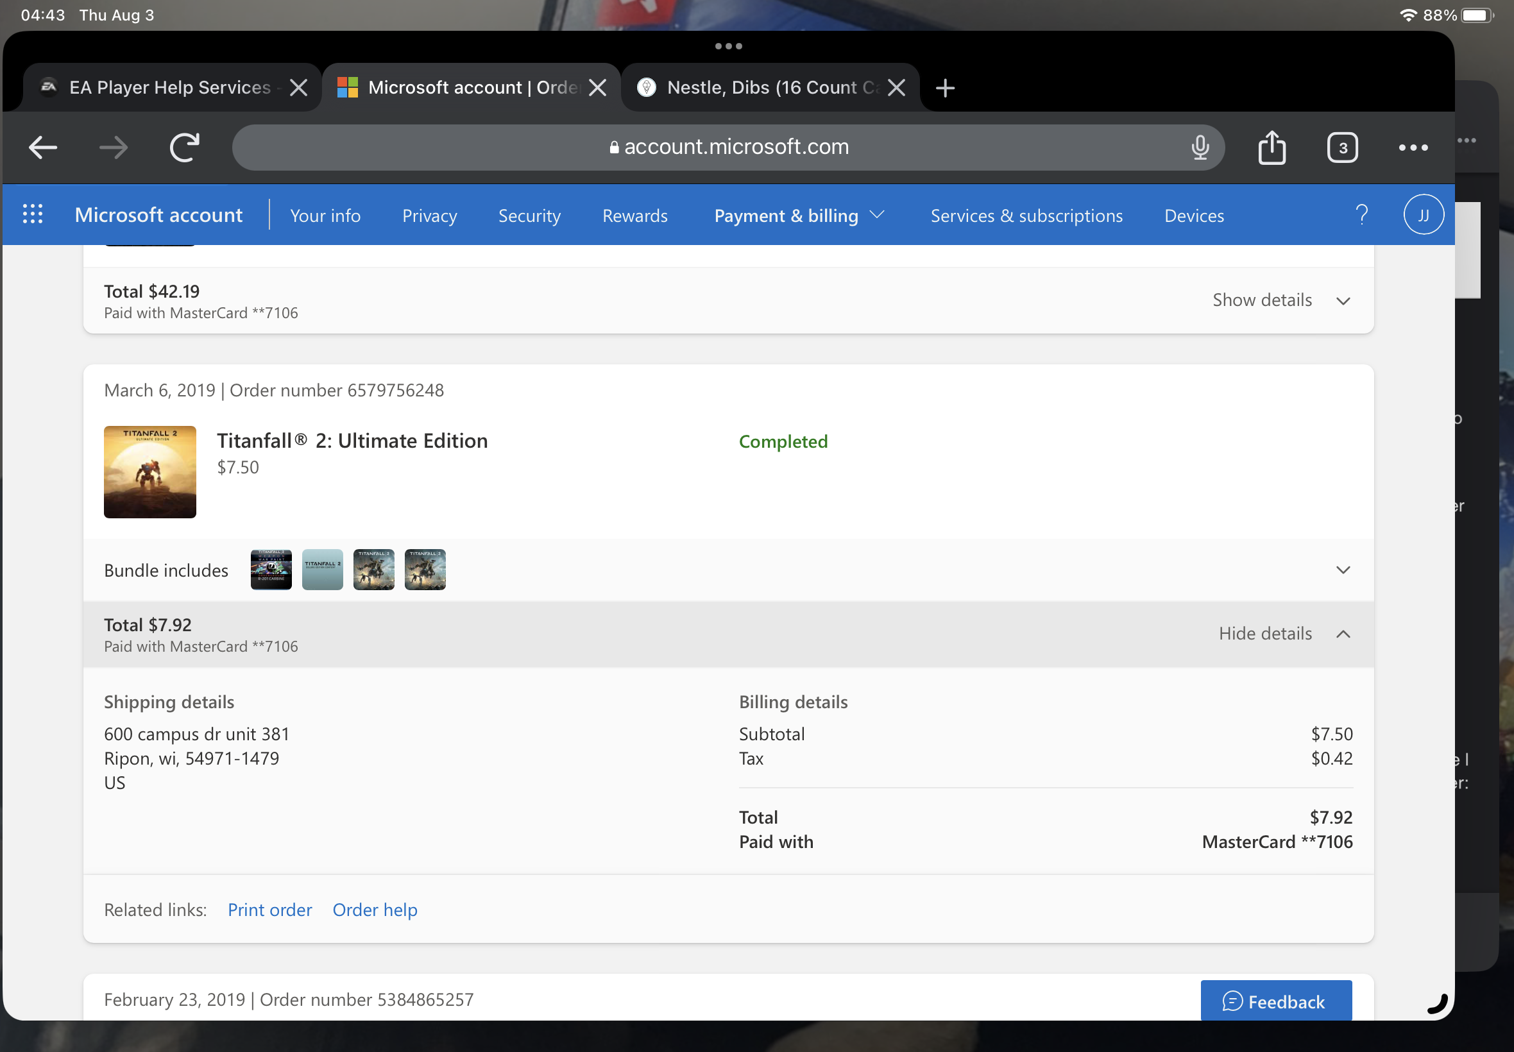Hide details of the $7.92 order
Screen dimensions: 1514x1052
click(1284, 633)
